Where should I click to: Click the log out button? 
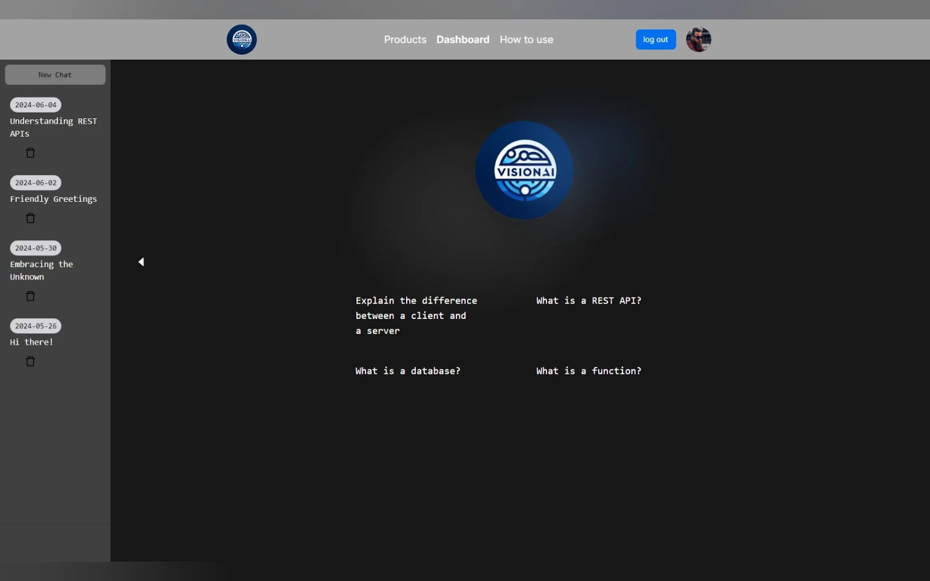[x=655, y=40]
